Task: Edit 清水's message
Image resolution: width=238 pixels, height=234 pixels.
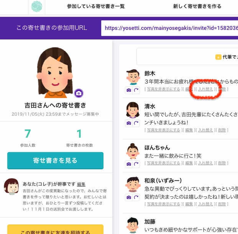Action: tap(189, 130)
